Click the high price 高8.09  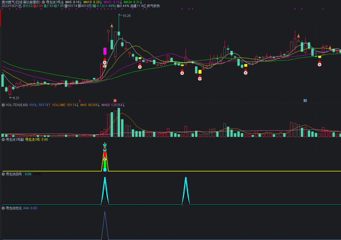tap(38, 6)
